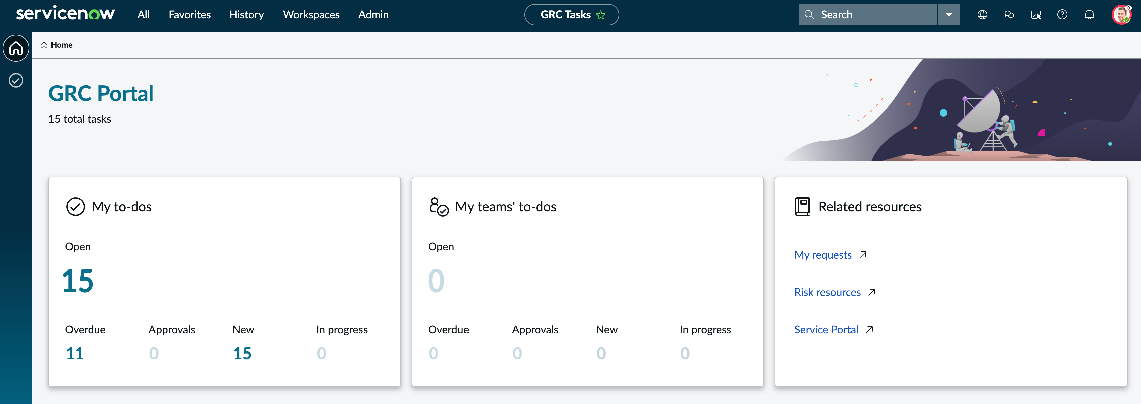Click the arrow icon next to Service Portal
1141x404 pixels.
coord(869,329)
